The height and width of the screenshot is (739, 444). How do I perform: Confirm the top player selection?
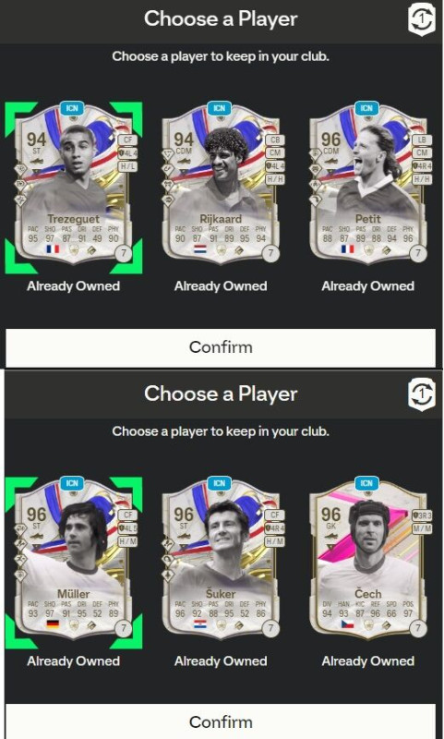(x=221, y=347)
